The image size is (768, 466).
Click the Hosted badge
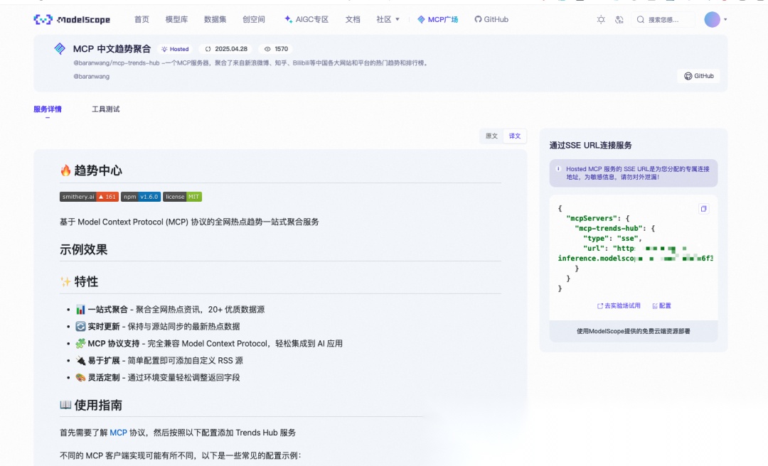(175, 49)
